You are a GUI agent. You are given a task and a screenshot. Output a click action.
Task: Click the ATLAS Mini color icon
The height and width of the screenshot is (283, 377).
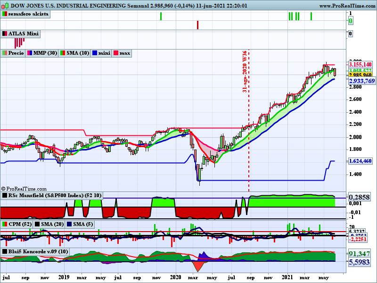pos(5,33)
